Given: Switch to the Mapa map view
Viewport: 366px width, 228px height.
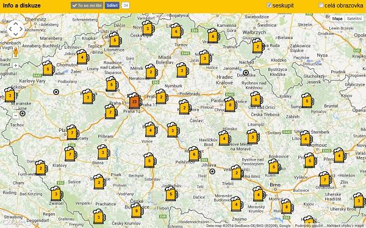Looking at the screenshot, I should pyautogui.click(x=337, y=19).
